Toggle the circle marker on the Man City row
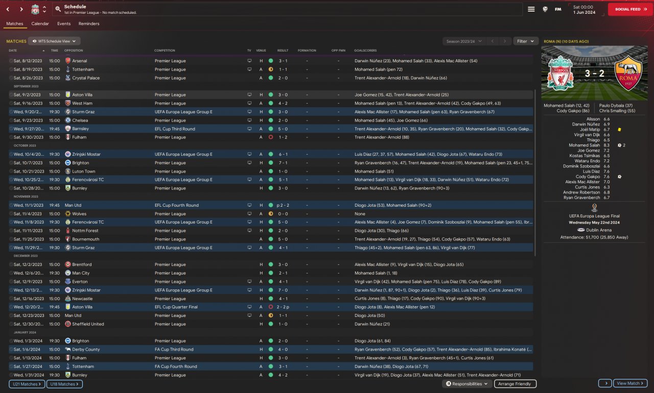Viewport: 654px width, 393px height. tap(11, 273)
